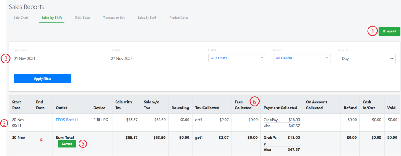Image resolution: width=401 pixels, height=156 pixels.
Task: Click the Refund column header
Action: coord(350,108)
